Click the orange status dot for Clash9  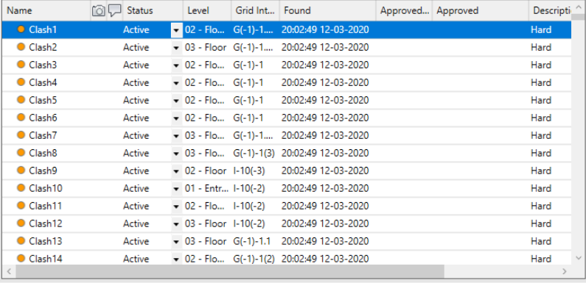pyautogui.click(x=21, y=170)
